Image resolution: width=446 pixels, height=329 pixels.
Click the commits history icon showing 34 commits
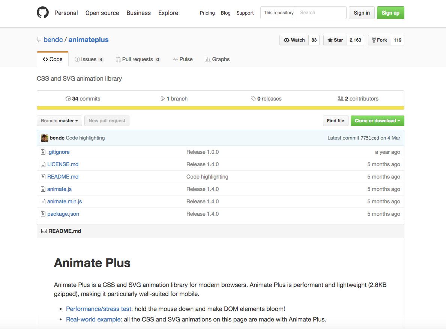coord(68,98)
